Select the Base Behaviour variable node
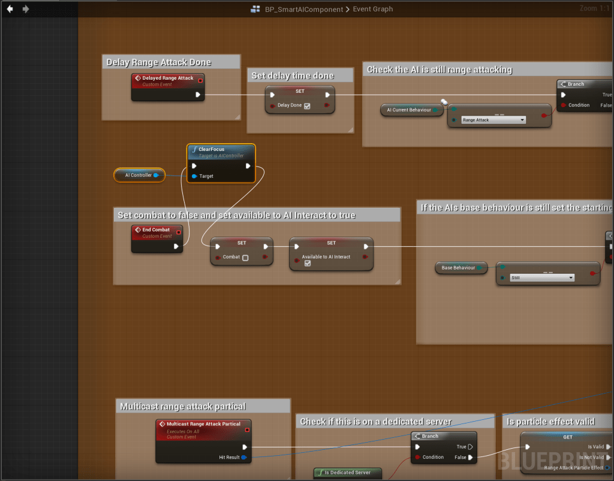 (x=458, y=268)
